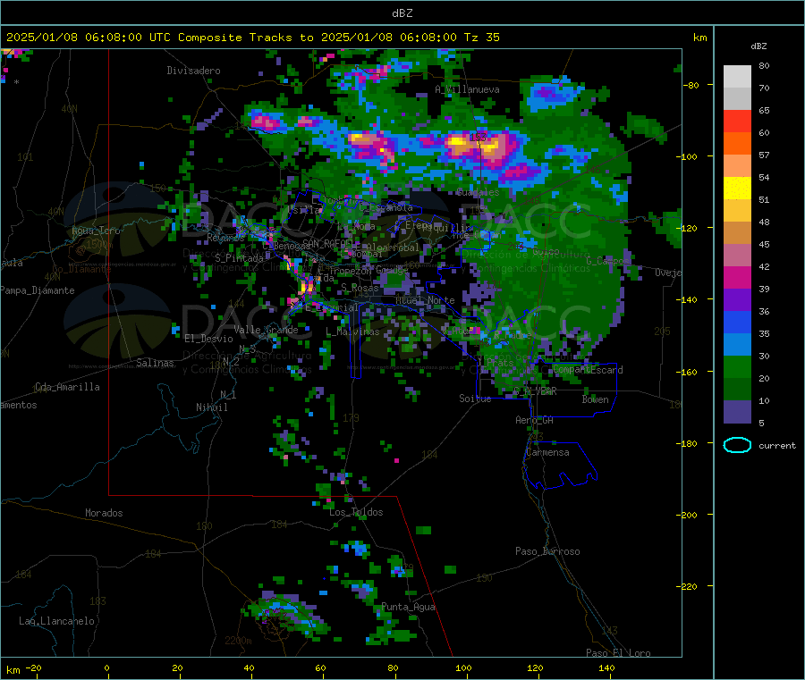Select the 'Guadales' location label

[x=478, y=192]
